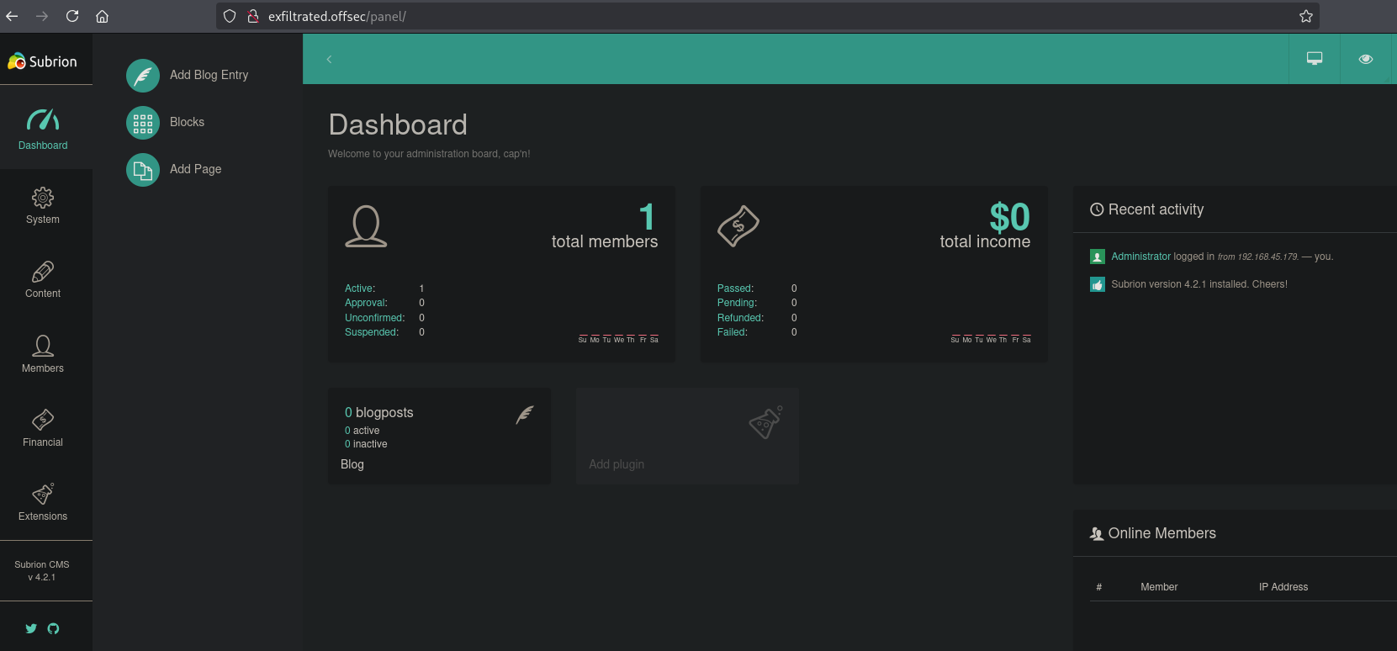1397x651 pixels.
Task: Open the GitHub icon link
Action: coord(54,628)
